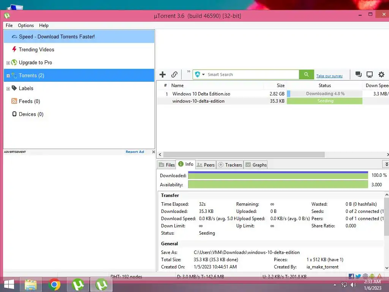Image resolution: width=389 pixels, height=292 pixels.
Task: Select the Info tab
Action: click(185, 164)
